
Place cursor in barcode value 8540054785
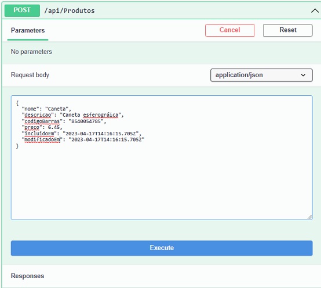[x=86, y=121]
